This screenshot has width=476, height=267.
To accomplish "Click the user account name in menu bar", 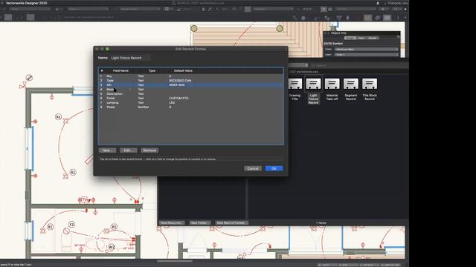I will [x=397, y=3].
